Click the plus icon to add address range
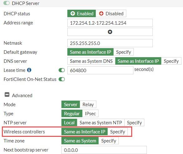 coord(110,32)
